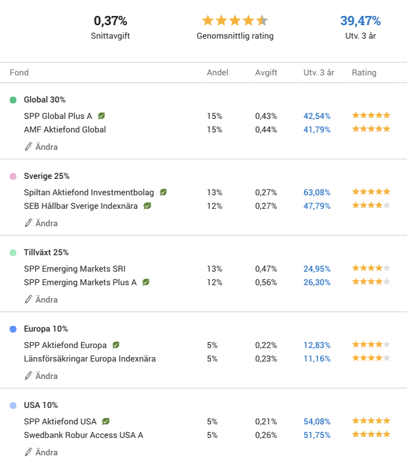Viewport: 407px width, 465px height.
Task: Edit the Sverige 25% allocation via Ändra
Action: tap(41, 223)
